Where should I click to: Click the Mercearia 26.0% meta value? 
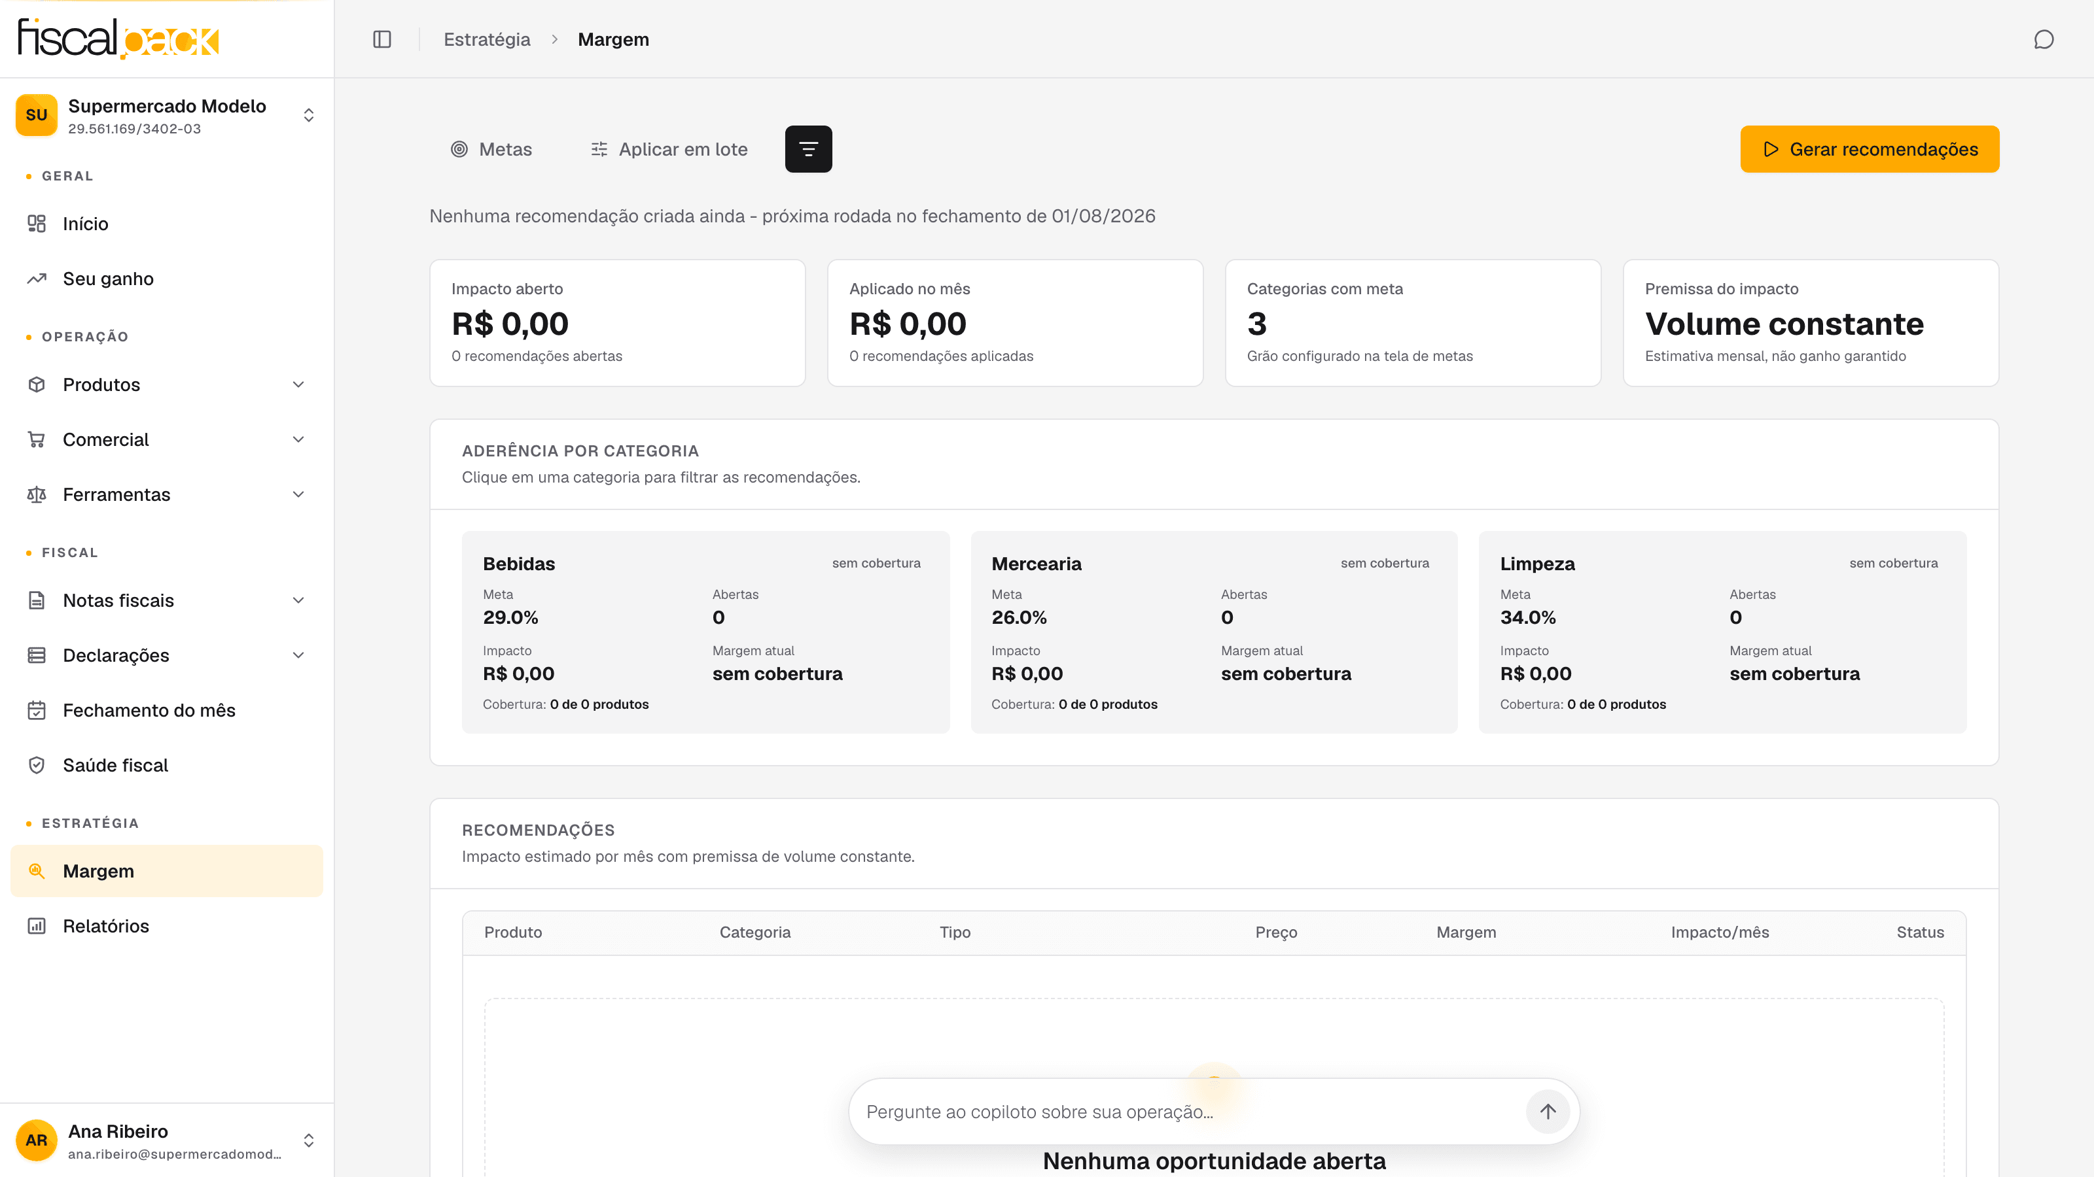[1020, 617]
